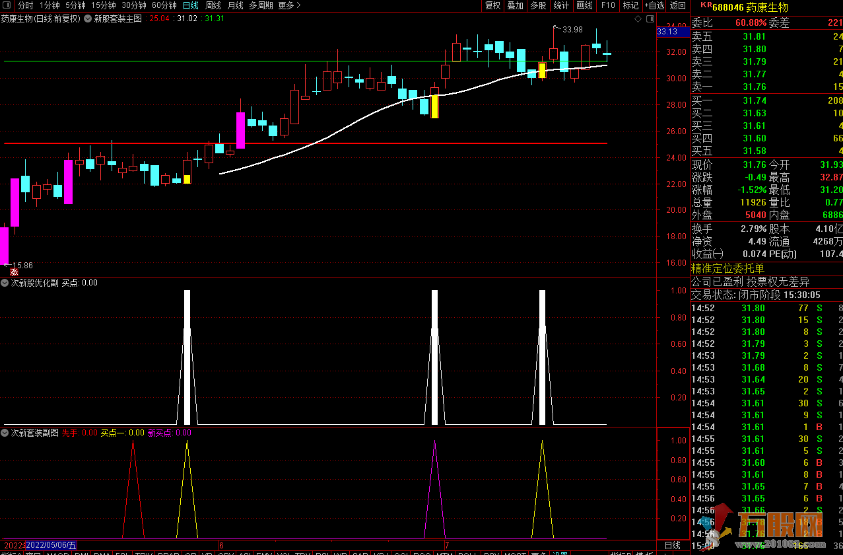Screen dimensions: 843x555
Task: Select the 卖三 ask row at 31.79
Action: (x=767, y=61)
